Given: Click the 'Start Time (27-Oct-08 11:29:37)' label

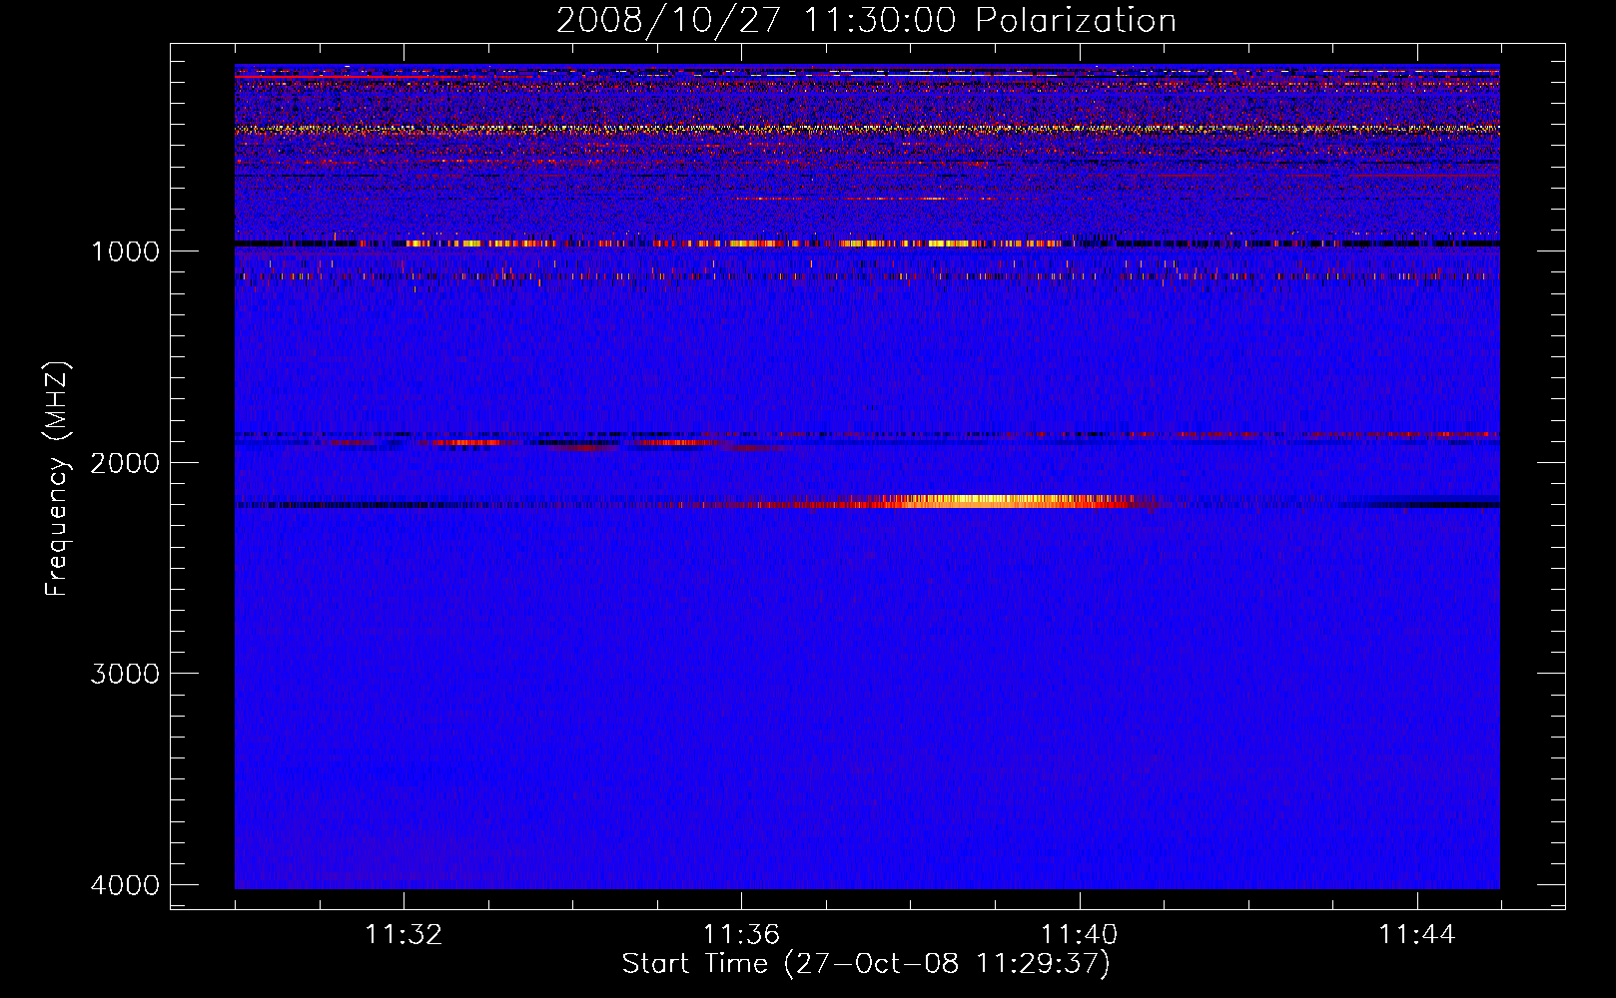Looking at the screenshot, I should click(x=866, y=964).
